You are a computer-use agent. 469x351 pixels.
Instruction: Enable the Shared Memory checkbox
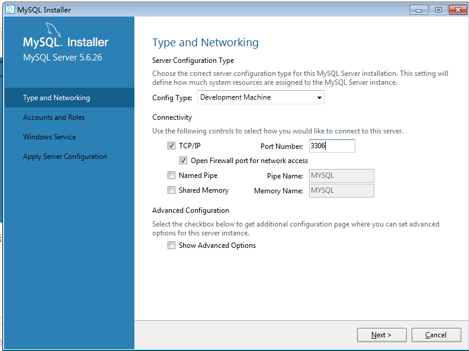pyautogui.click(x=171, y=190)
